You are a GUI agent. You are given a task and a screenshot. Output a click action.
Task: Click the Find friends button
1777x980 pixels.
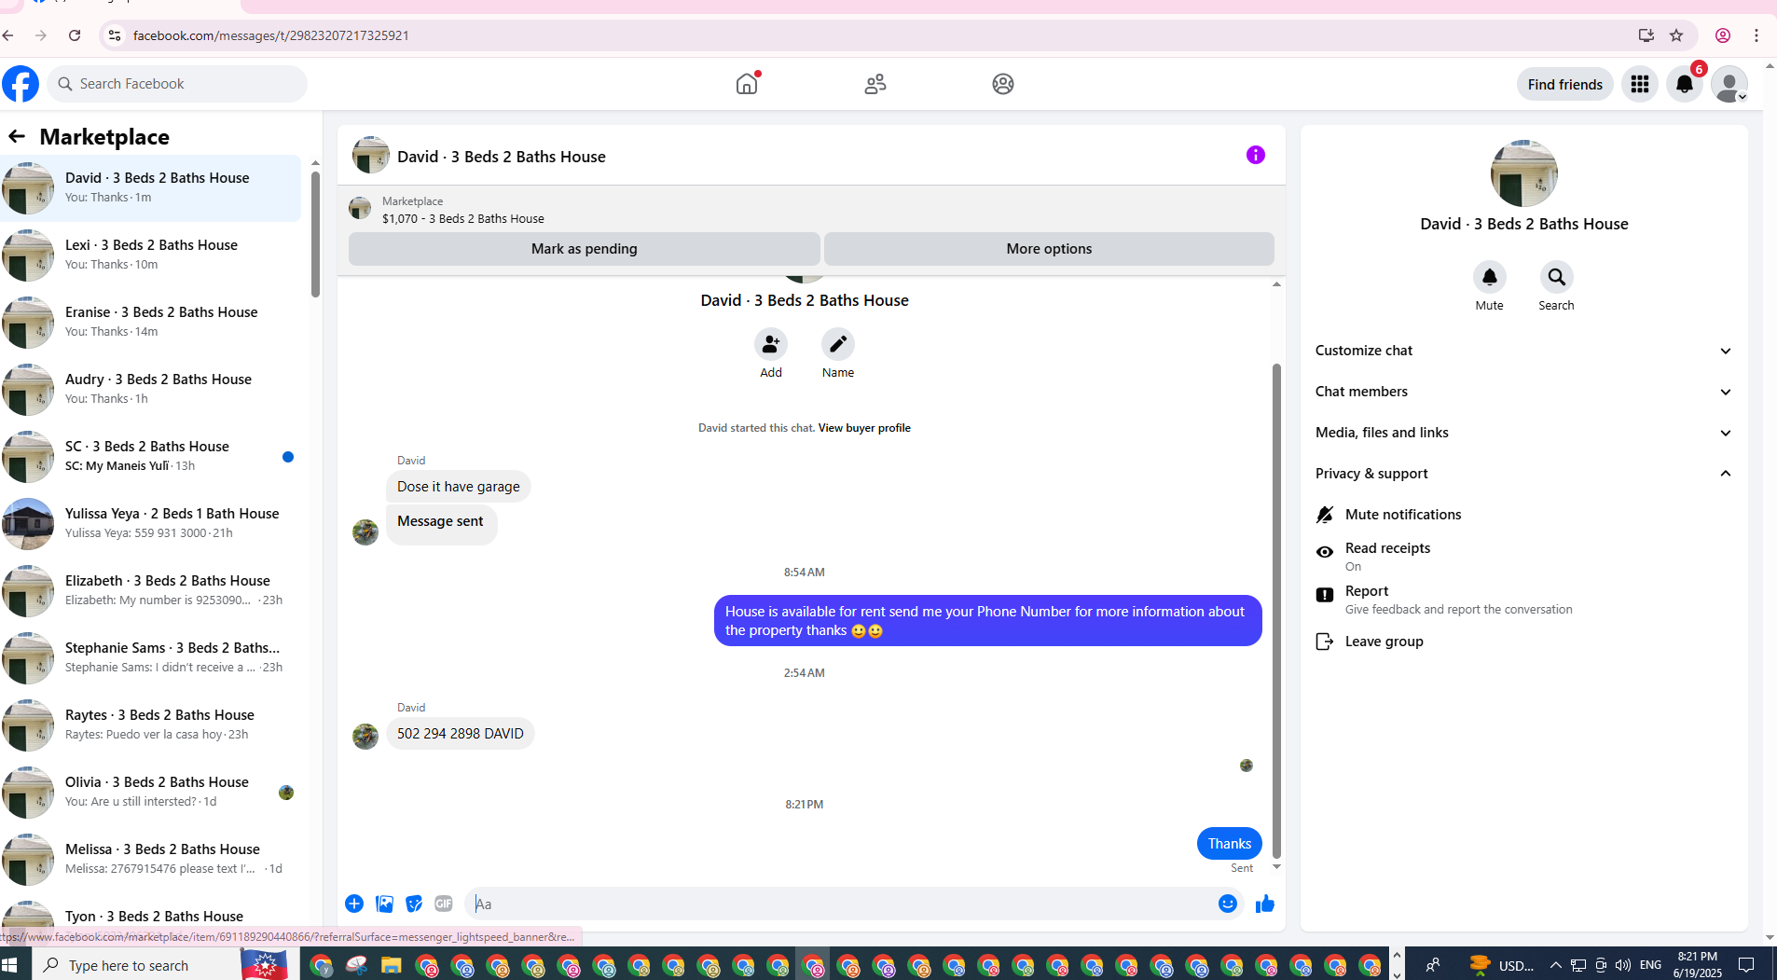[x=1564, y=84]
